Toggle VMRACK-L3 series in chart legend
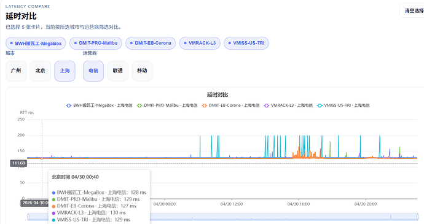This screenshot has height=224, width=424. (x=288, y=106)
